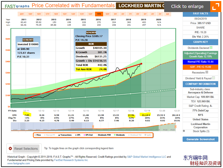Click the GDF P/E=G 15.00 key
The image size is (223, 168).
click(x=200, y=67)
